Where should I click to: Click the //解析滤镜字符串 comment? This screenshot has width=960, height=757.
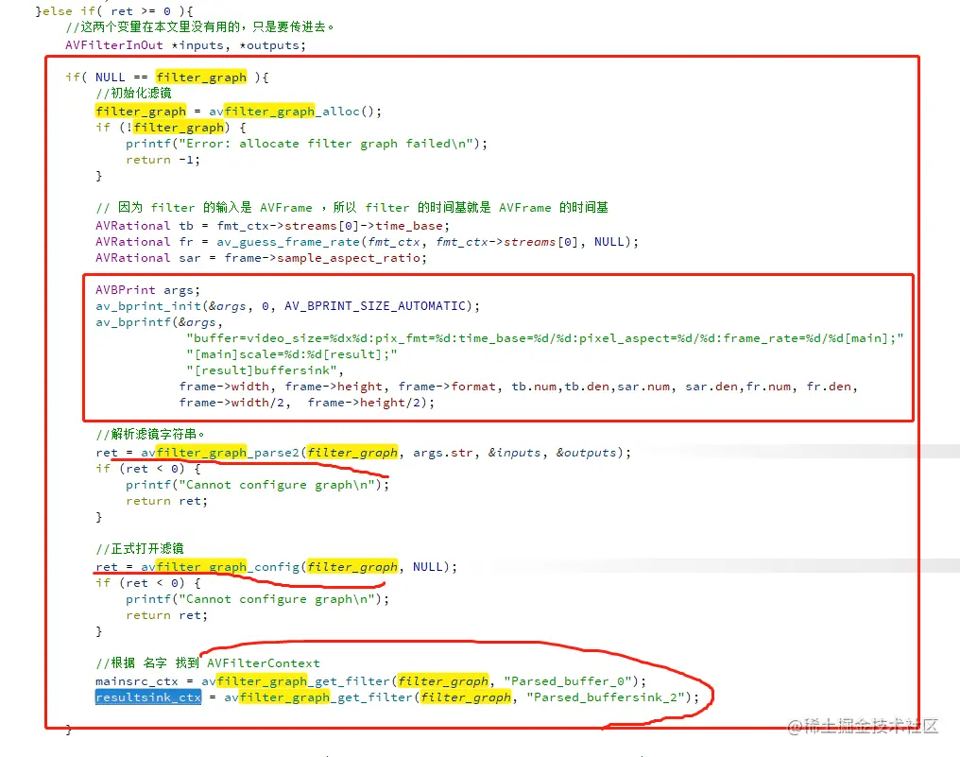click(x=150, y=434)
